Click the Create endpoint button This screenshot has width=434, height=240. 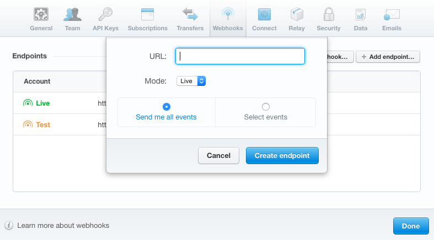click(282, 155)
